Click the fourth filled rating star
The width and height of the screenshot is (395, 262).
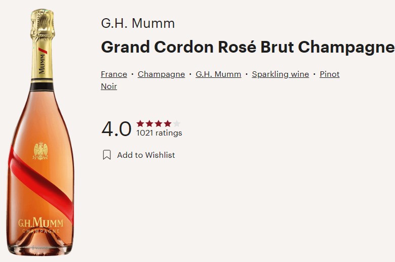168,124
